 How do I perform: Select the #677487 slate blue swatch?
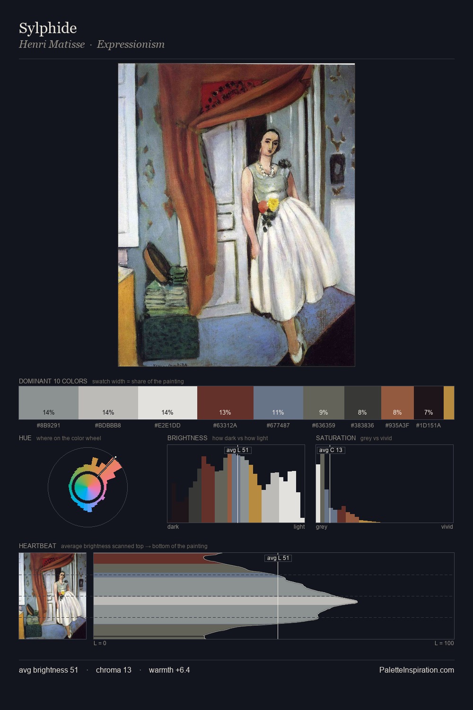click(278, 403)
